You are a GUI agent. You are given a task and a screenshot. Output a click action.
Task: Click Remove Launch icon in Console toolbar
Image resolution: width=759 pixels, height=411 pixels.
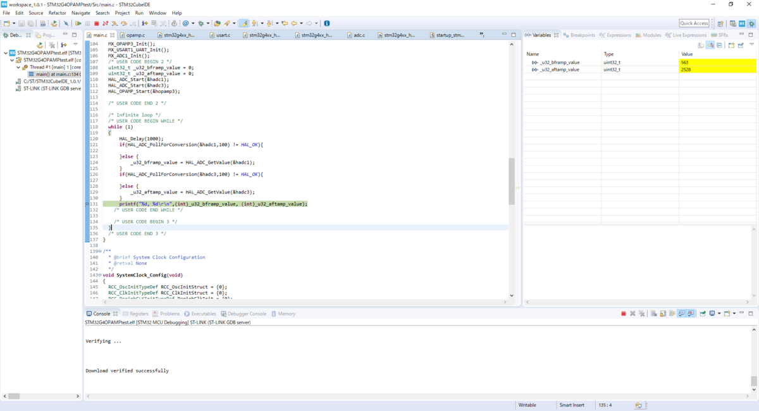point(632,314)
